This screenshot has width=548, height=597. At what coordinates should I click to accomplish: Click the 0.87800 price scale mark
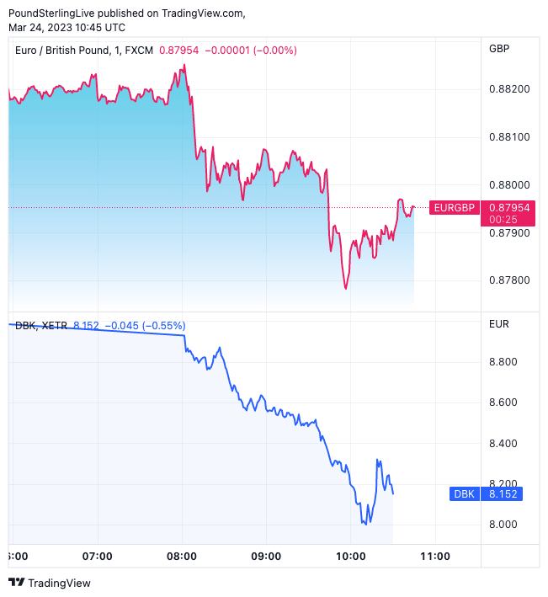point(508,280)
